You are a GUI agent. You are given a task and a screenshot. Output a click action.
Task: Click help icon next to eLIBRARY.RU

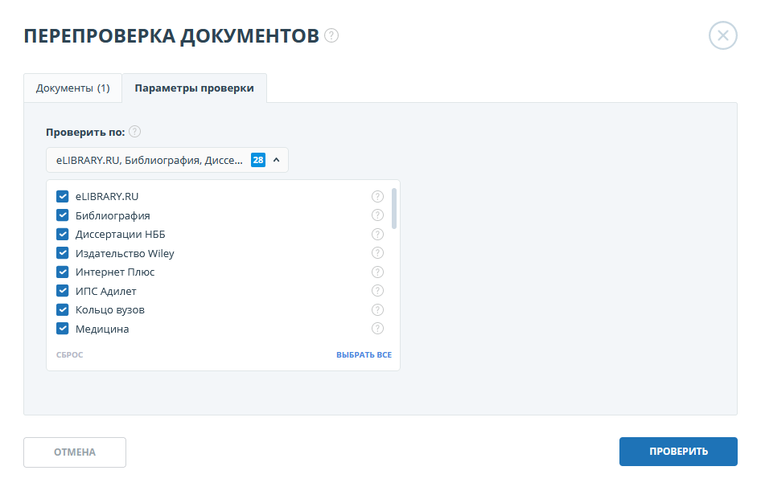click(x=377, y=196)
